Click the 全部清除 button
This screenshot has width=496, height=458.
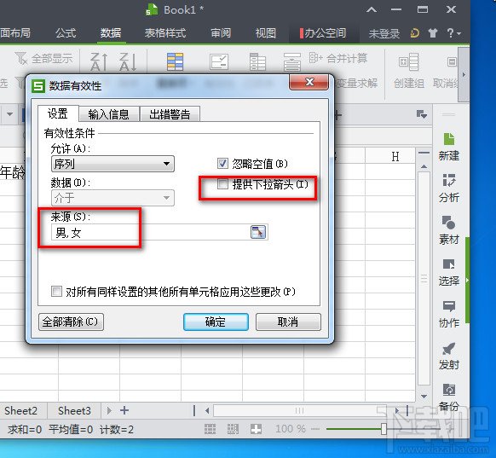point(71,322)
